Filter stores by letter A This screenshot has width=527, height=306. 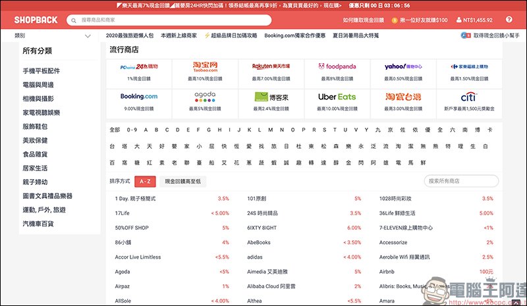click(x=146, y=130)
